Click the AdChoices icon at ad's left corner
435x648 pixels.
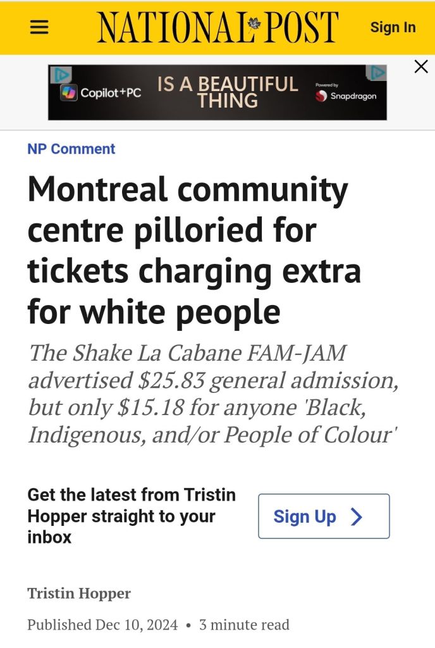(x=60, y=75)
